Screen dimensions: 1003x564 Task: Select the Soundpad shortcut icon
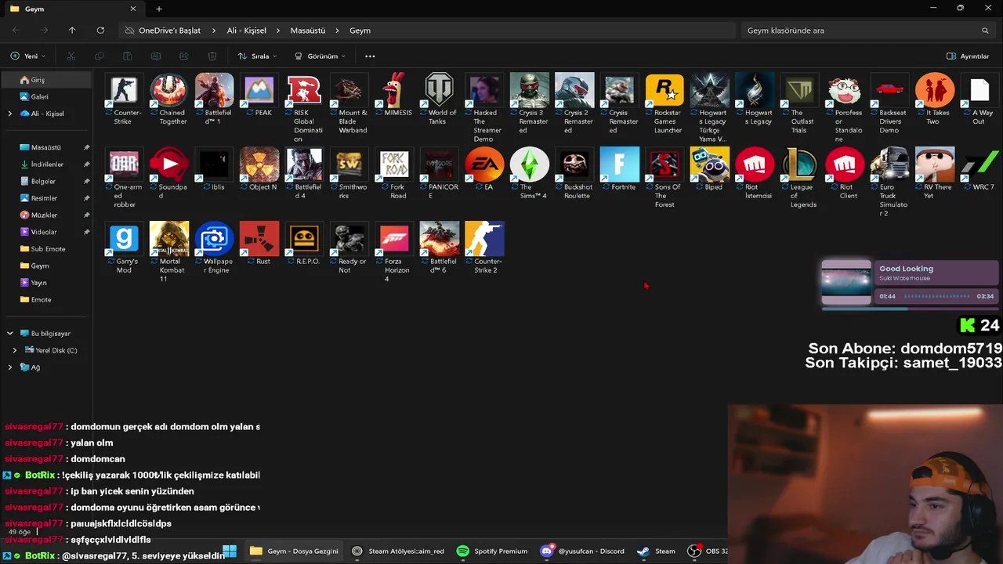coord(169,164)
